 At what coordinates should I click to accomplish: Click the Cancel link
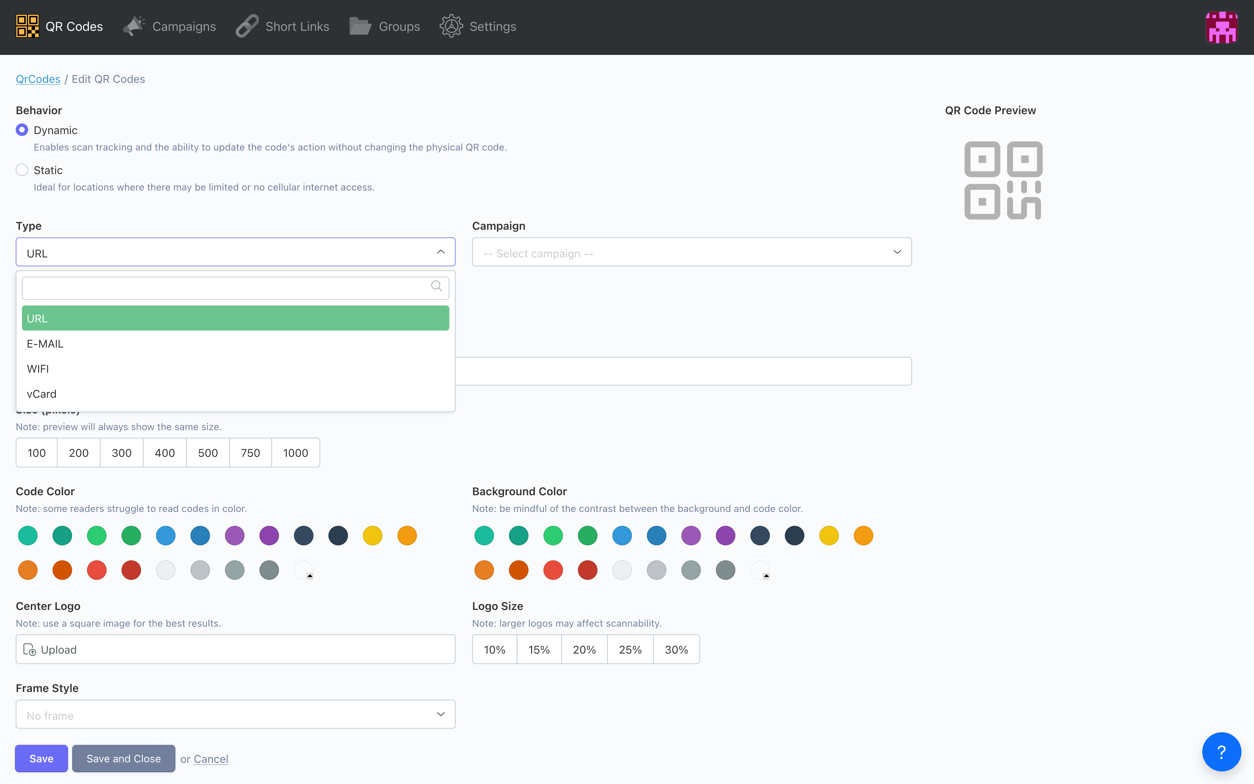click(x=211, y=759)
